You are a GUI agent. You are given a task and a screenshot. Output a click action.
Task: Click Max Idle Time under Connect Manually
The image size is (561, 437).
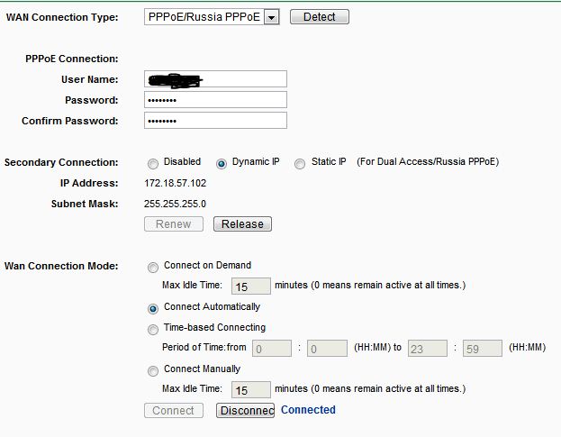[x=251, y=389]
